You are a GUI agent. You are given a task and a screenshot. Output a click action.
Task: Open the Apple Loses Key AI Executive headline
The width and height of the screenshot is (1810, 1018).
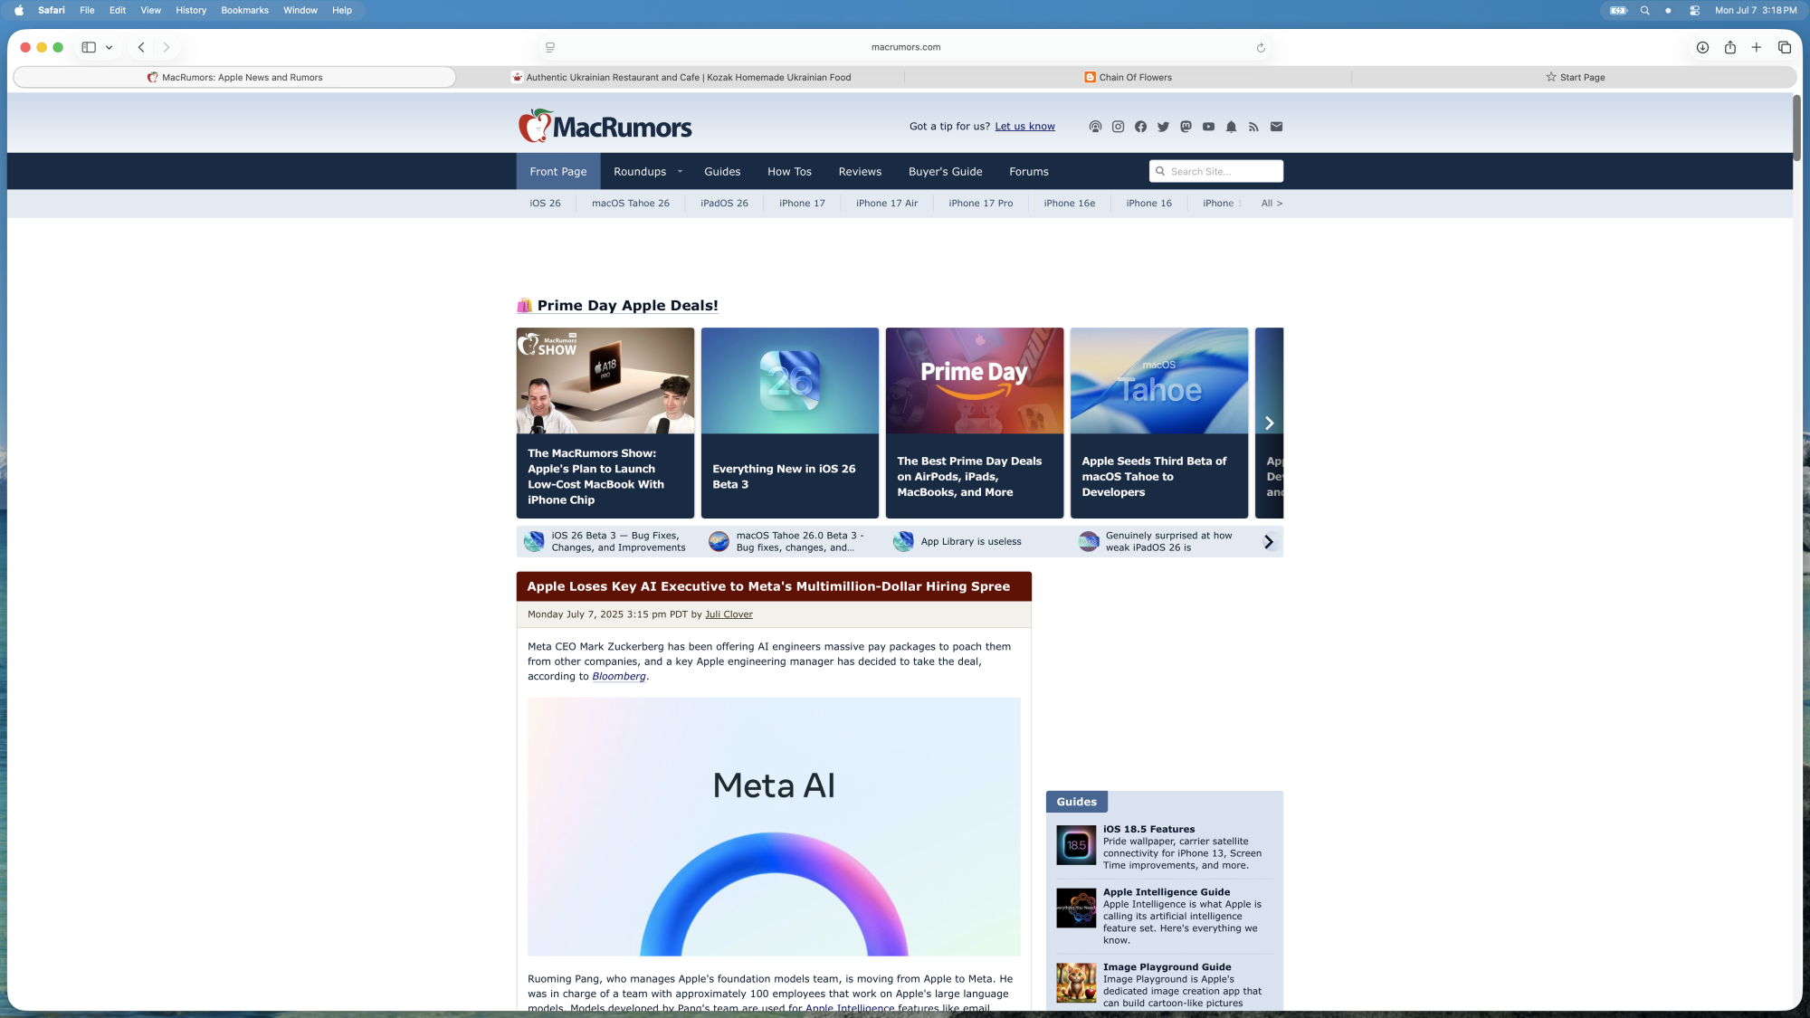click(768, 586)
